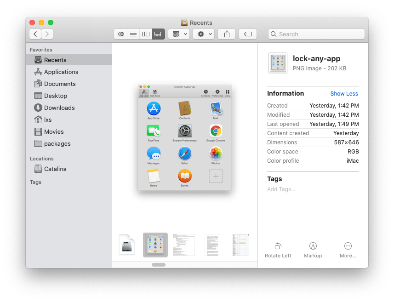Click the Edit Tags toolbar button
Viewport: 394px width, 302px height.
(x=248, y=34)
